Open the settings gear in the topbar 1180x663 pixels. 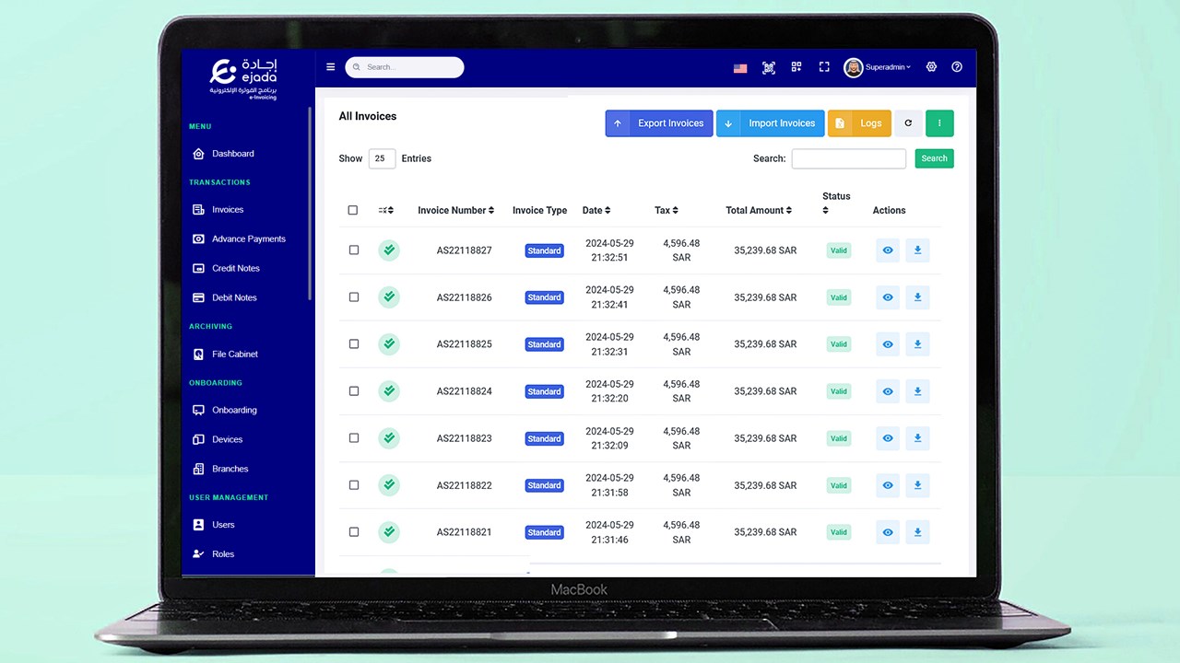pyautogui.click(x=931, y=67)
